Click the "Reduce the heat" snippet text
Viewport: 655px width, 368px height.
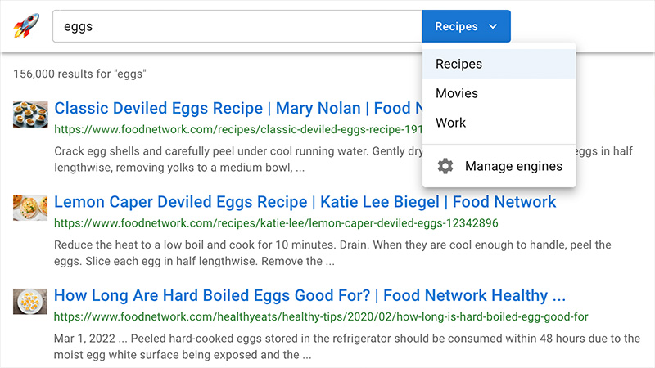pos(332,253)
